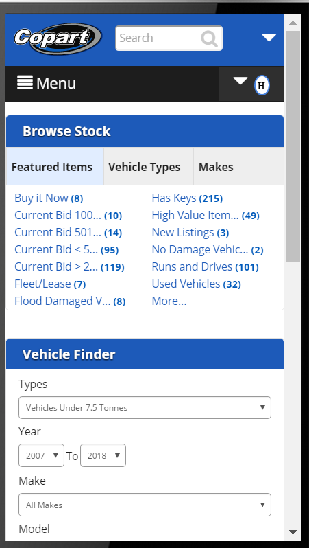Open the hamburger Menu icon
The image size is (309, 548).
point(25,82)
